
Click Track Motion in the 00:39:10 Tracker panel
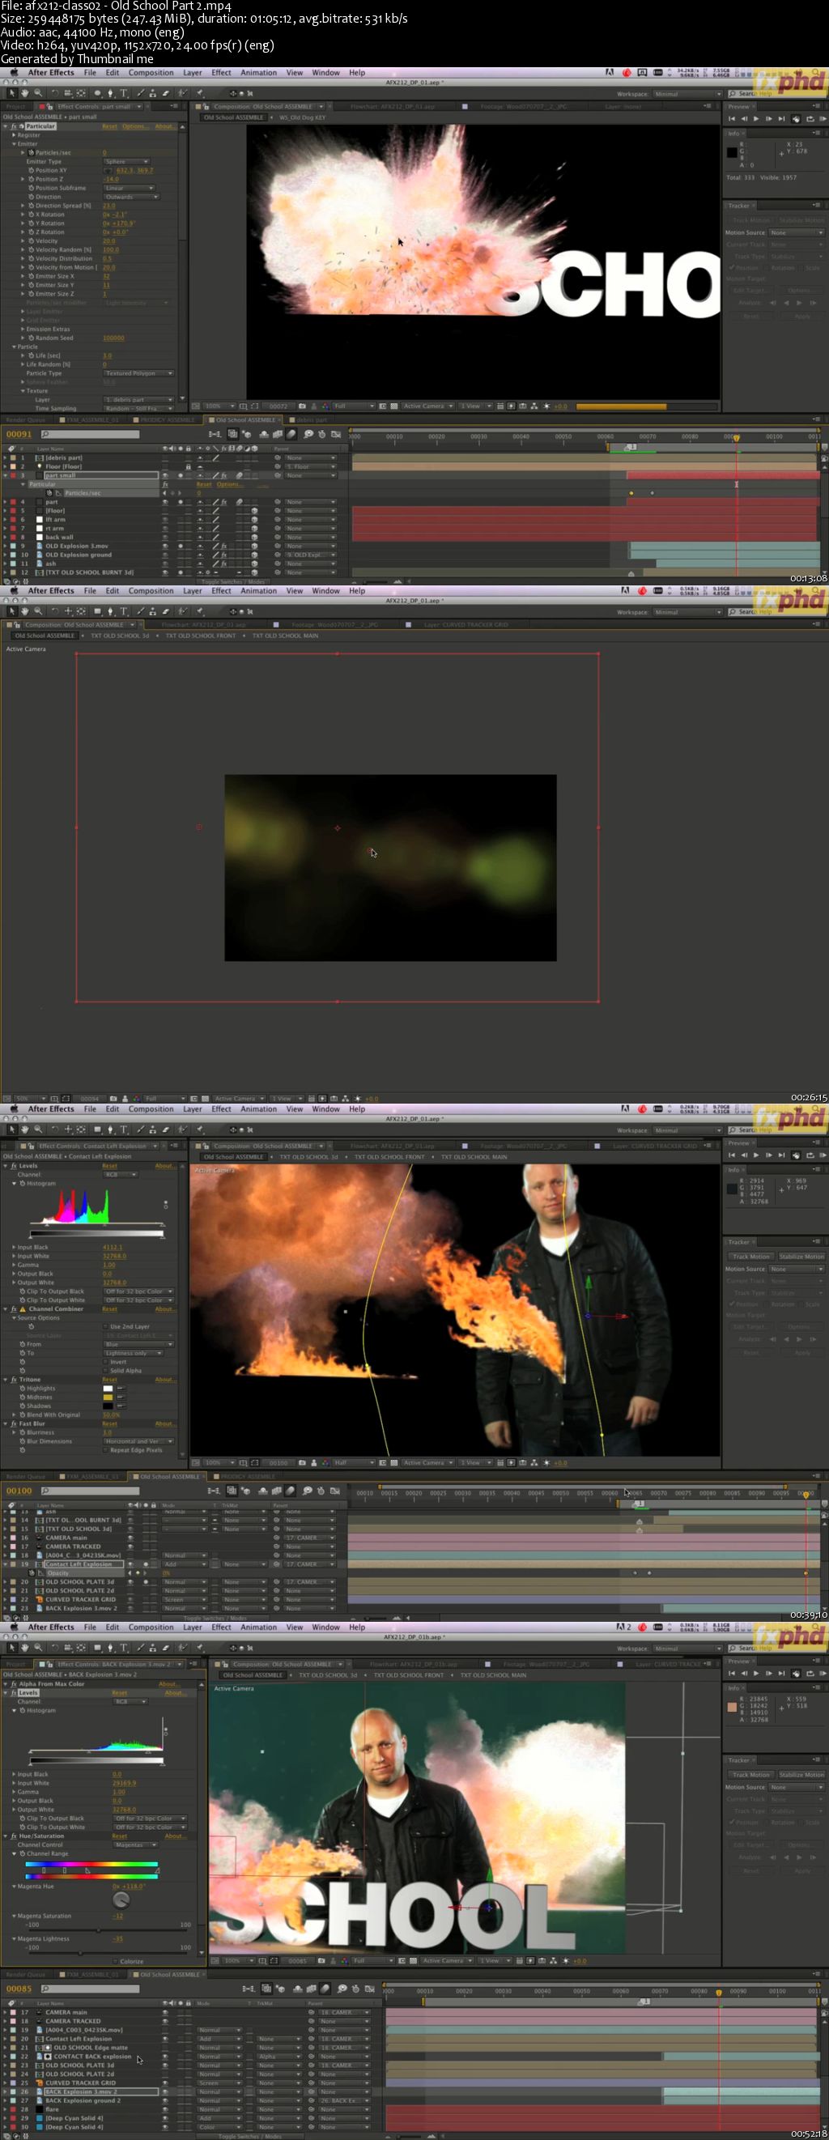751,1257
